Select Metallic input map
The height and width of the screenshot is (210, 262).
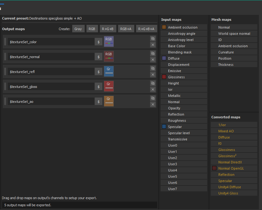184,95
